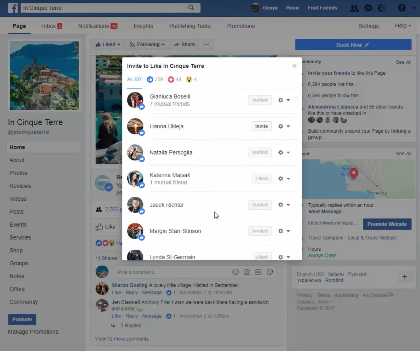
Task: Click Sharon Gosling's name in comments
Action: coord(130,285)
